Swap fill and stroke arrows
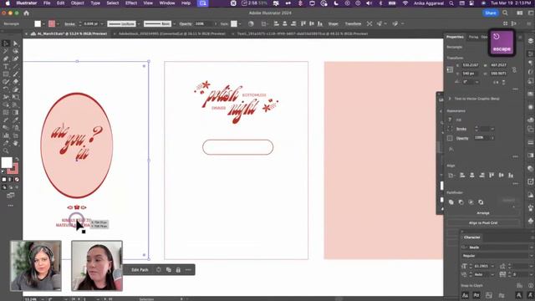 pos(17,159)
